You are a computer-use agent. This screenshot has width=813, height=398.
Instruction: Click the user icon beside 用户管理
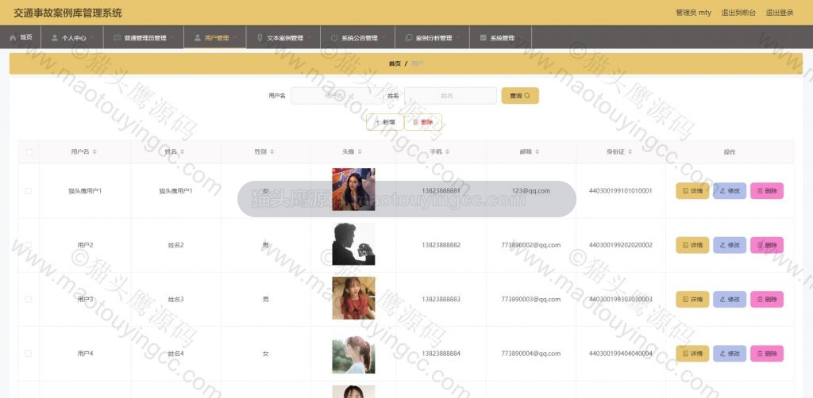(x=198, y=38)
